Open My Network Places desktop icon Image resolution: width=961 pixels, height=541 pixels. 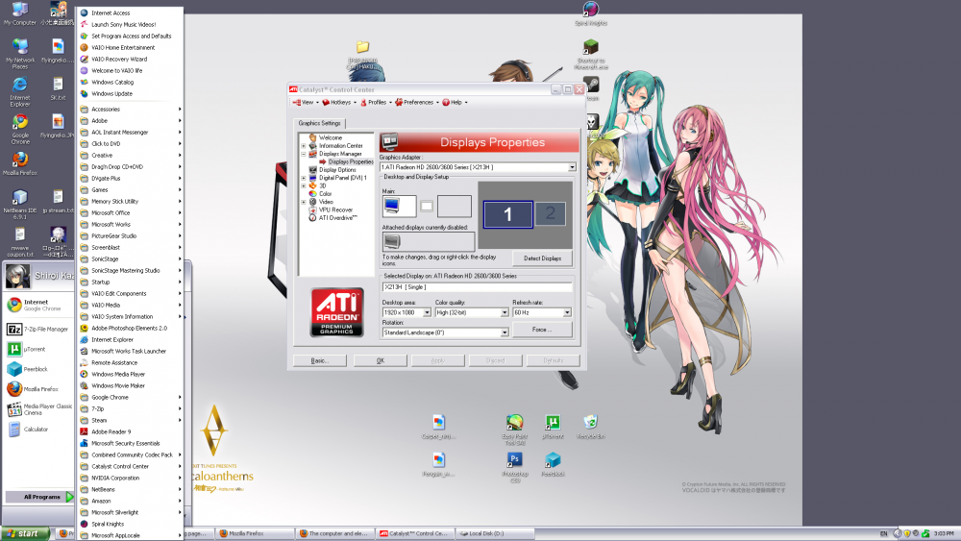19,53
